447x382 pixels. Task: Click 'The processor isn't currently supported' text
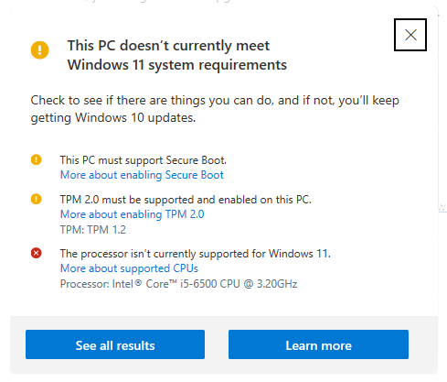pyautogui.click(x=196, y=254)
